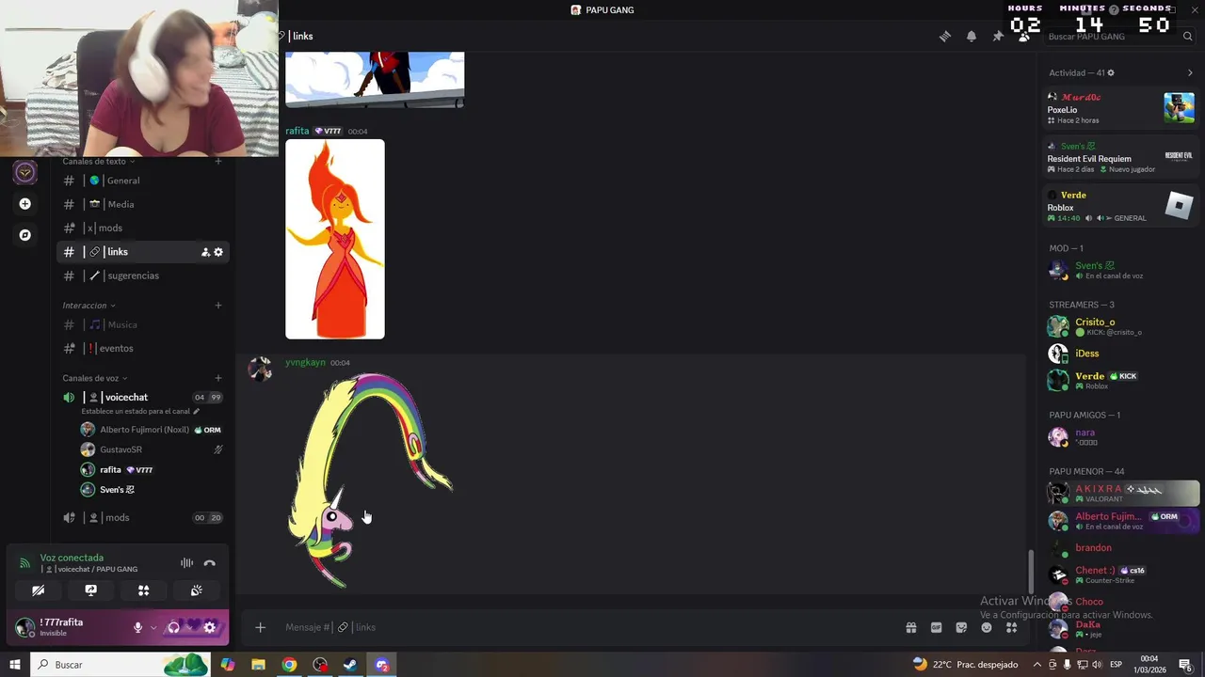Open notification settings bell icon
The height and width of the screenshot is (677, 1205).
coord(972,36)
